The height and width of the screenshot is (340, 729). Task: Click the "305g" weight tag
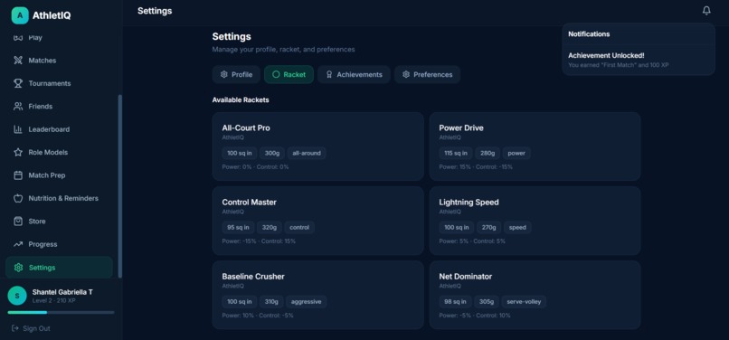pyautogui.click(x=487, y=302)
